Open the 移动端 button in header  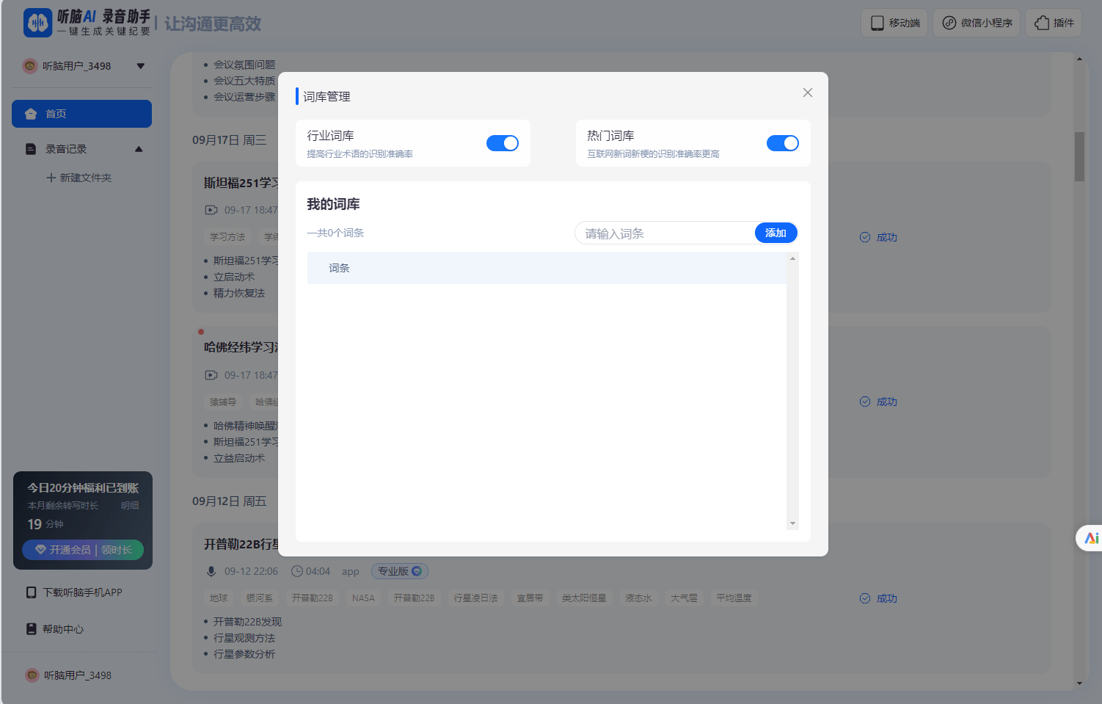click(894, 23)
